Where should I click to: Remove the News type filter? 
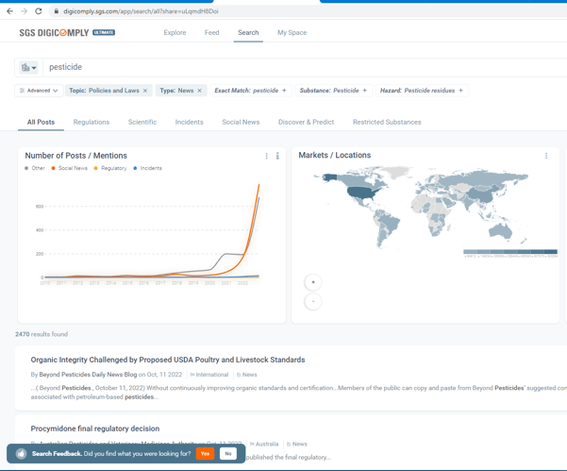(200, 91)
